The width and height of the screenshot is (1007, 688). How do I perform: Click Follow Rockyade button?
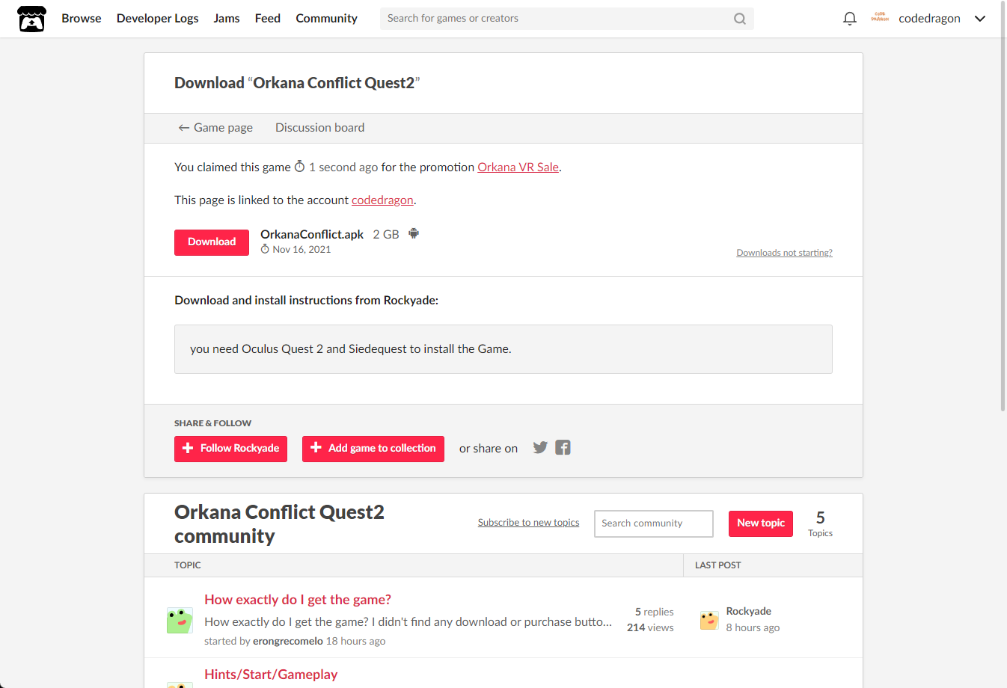pyautogui.click(x=230, y=449)
